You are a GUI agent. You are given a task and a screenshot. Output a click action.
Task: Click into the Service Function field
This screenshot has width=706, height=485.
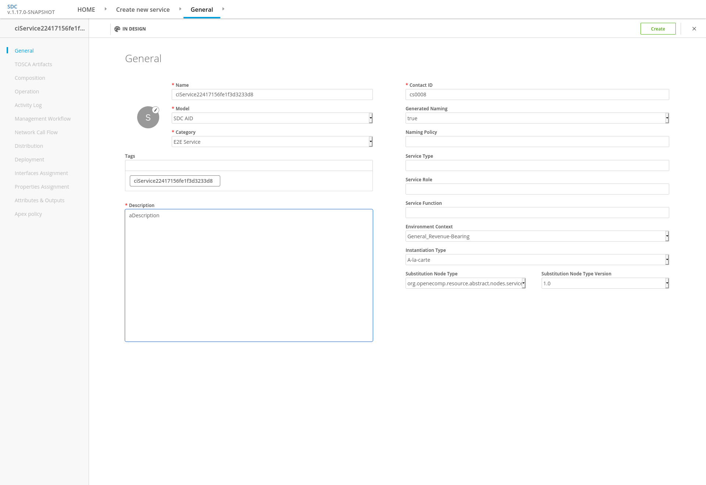click(537, 213)
